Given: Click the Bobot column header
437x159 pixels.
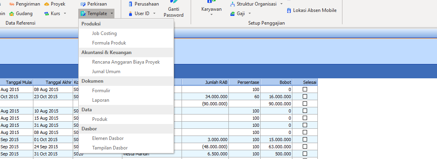Looking at the screenshot, I should [277, 82].
